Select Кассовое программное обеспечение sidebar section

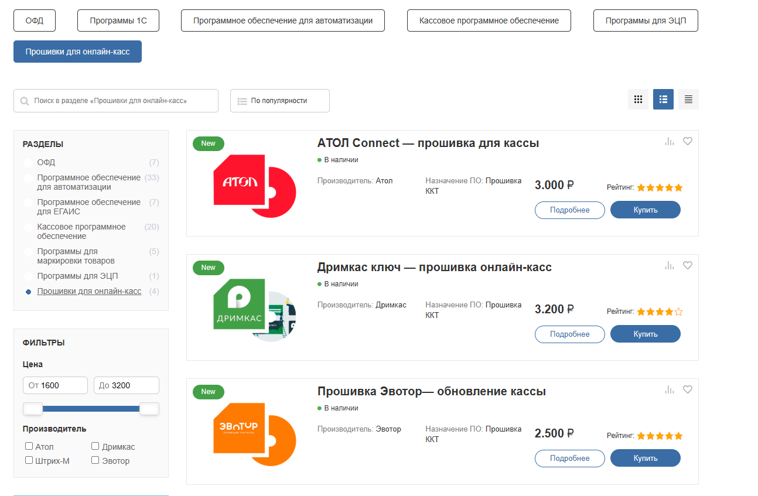coord(81,231)
